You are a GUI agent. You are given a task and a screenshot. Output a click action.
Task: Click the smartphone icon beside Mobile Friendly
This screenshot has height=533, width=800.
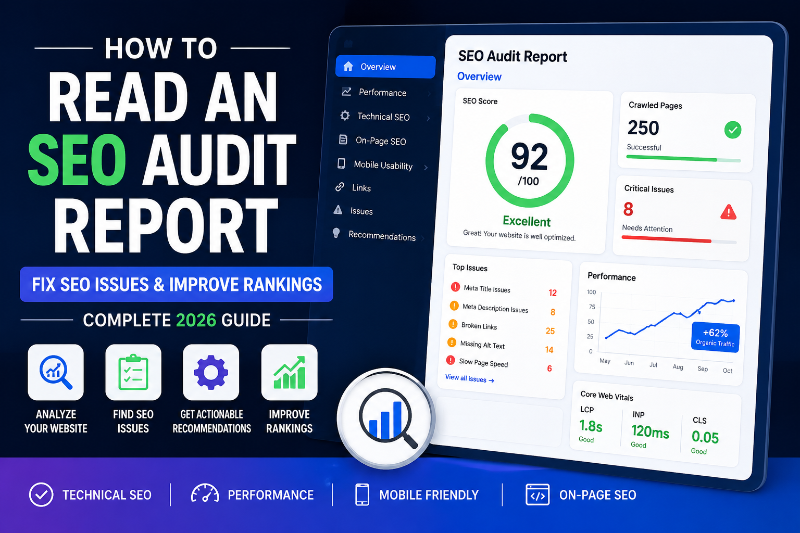(362, 494)
